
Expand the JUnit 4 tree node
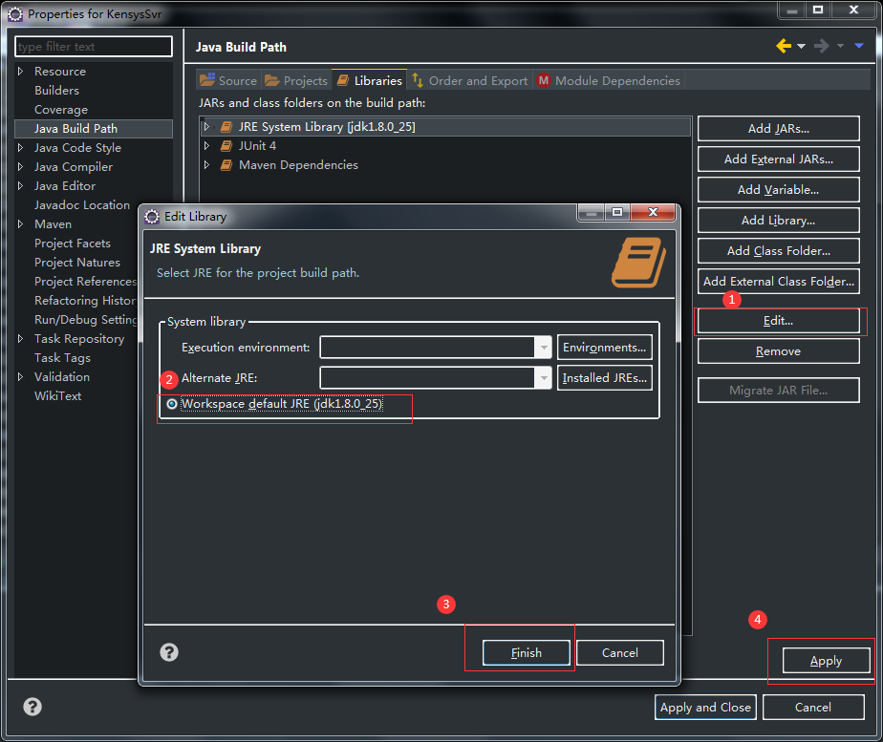(207, 145)
